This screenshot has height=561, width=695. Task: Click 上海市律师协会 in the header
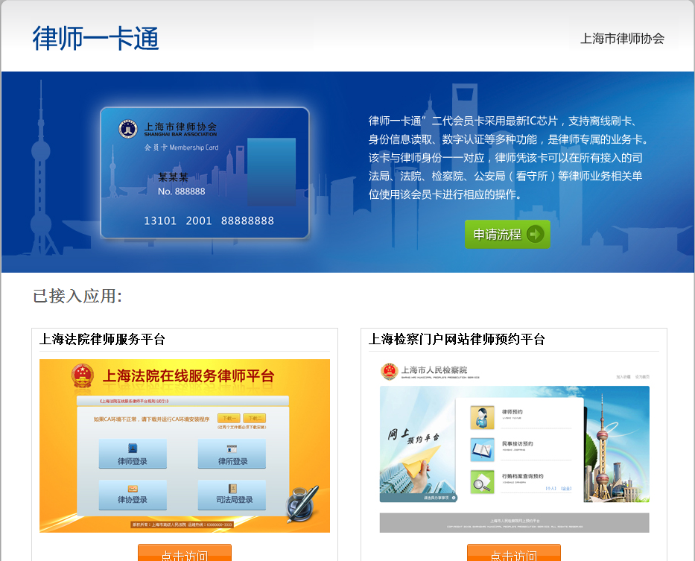point(622,39)
